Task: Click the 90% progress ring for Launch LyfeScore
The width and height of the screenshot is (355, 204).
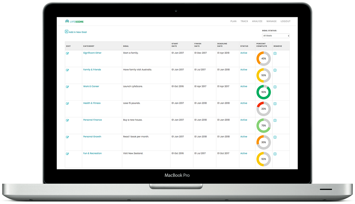Action: click(264, 92)
